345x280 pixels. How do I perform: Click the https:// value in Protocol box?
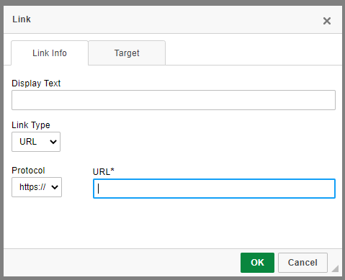pyautogui.click(x=32, y=187)
